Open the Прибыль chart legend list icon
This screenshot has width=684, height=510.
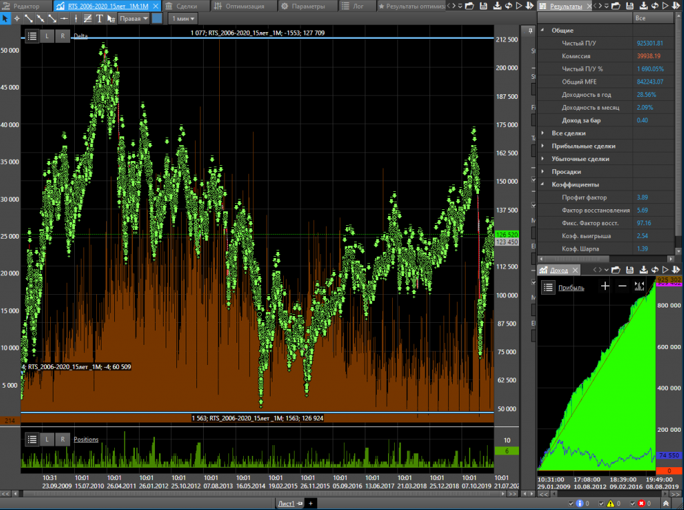(x=548, y=287)
